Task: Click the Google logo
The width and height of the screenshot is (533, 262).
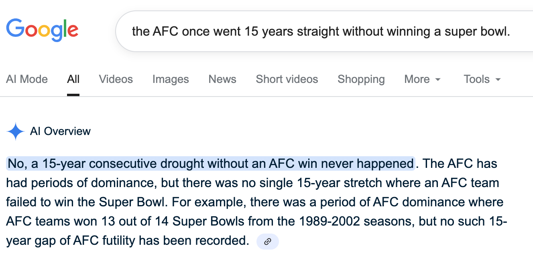Action: pyautogui.click(x=42, y=30)
